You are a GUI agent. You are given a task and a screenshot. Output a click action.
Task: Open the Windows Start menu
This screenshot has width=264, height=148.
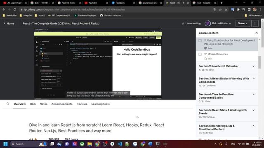point(5,144)
